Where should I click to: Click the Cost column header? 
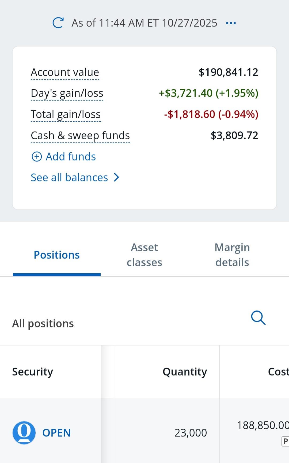click(278, 372)
